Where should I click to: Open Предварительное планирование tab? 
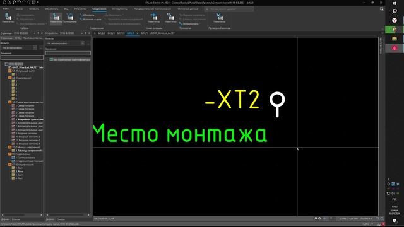coord(152,9)
